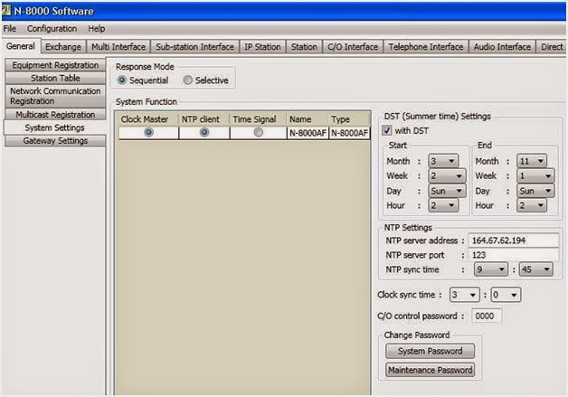
Task: Select the Direct tab
Action: (x=552, y=47)
